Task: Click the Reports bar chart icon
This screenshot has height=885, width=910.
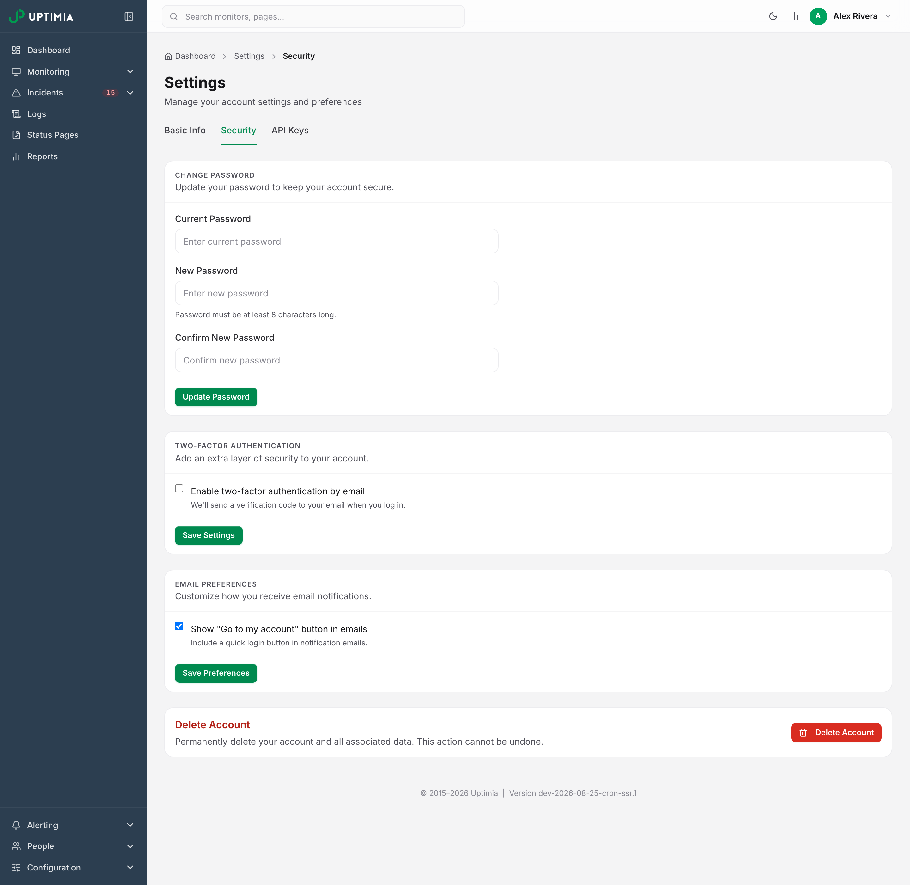Action: (x=16, y=156)
